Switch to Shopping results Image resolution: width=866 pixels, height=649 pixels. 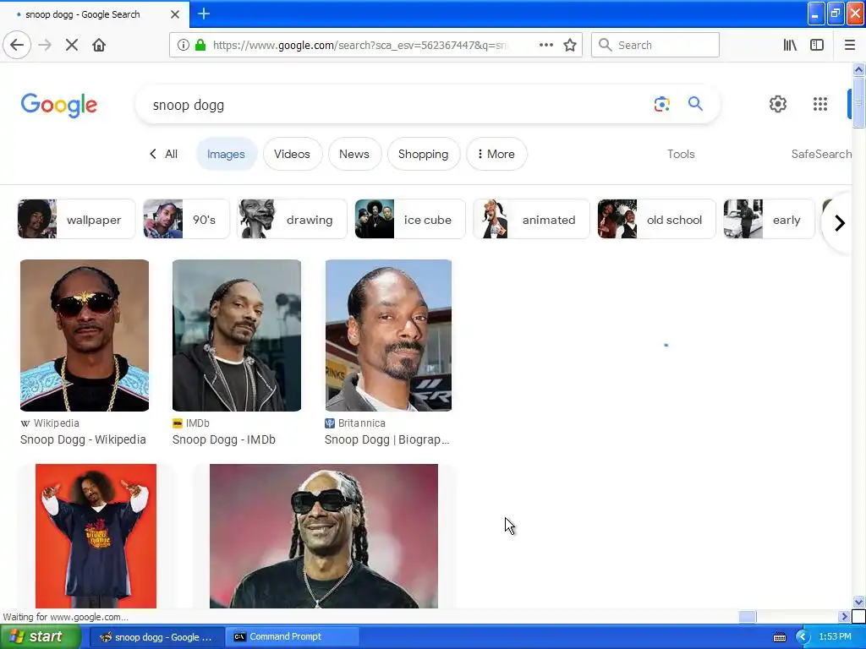[x=423, y=154]
